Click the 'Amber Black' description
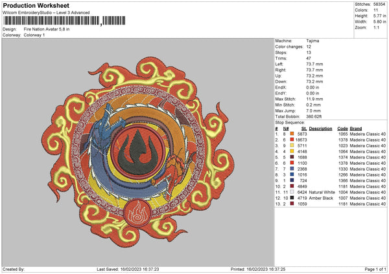389x274 pixels. (321, 198)
